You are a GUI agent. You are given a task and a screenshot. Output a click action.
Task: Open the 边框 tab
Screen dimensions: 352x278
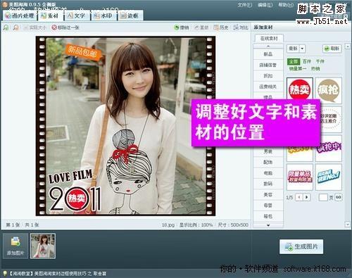pyautogui.click(x=130, y=15)
